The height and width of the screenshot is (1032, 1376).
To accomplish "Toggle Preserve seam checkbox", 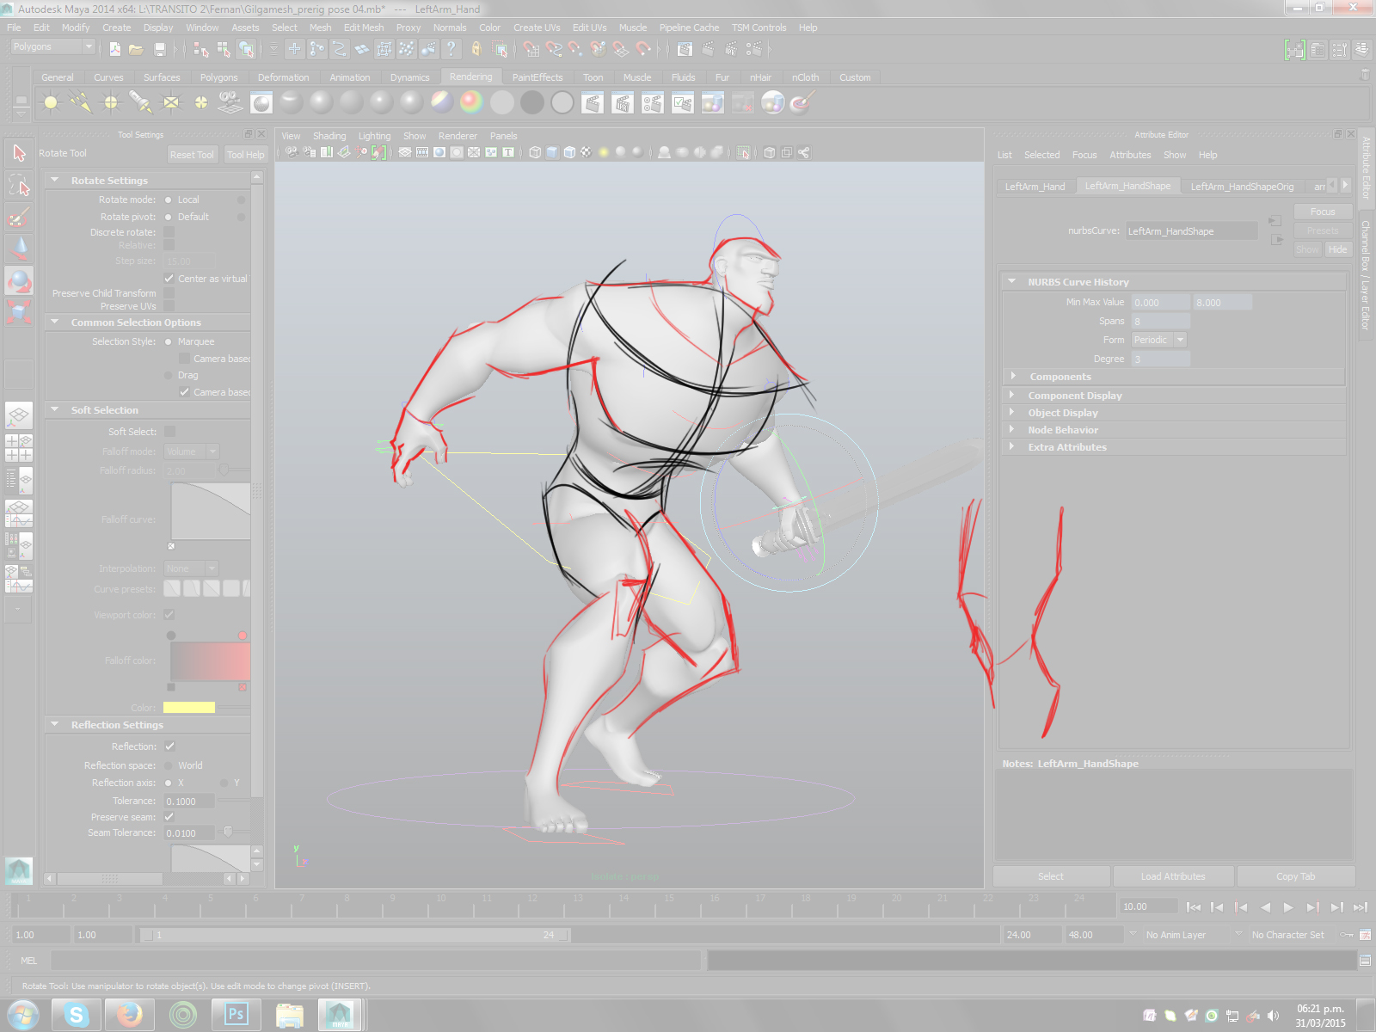I will click(169, 817).
